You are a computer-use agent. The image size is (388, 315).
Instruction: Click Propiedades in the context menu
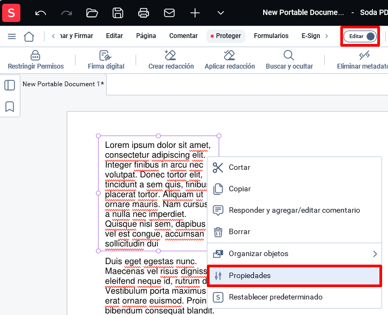pyautogui.click(x=294, y=276)
